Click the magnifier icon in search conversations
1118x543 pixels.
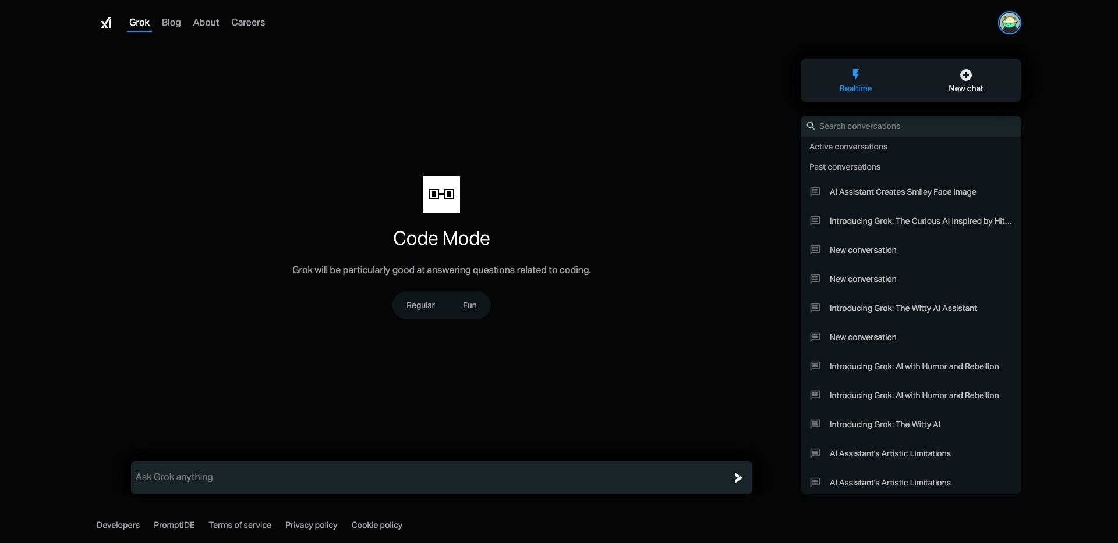(811, 126)
